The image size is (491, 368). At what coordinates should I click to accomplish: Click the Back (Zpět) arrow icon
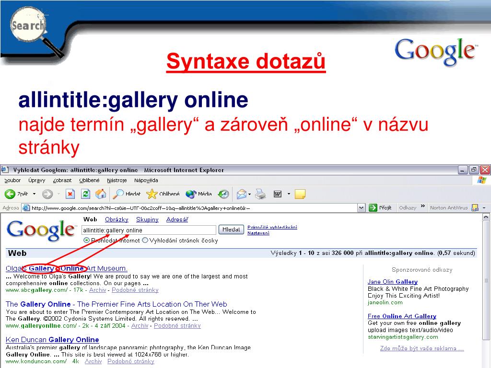tap(10, 194)
